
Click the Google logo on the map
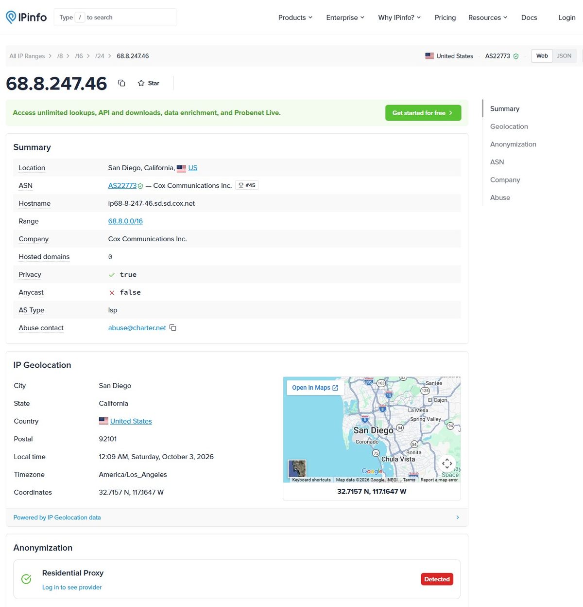click(372, 471)
